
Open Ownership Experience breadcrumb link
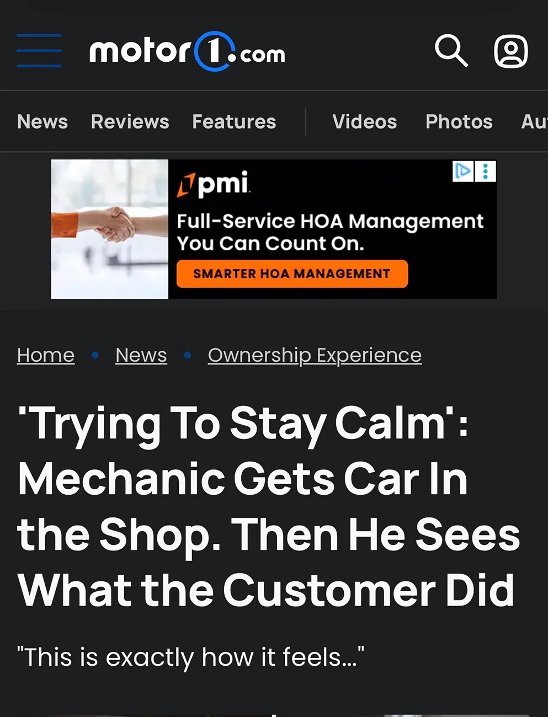315,355
